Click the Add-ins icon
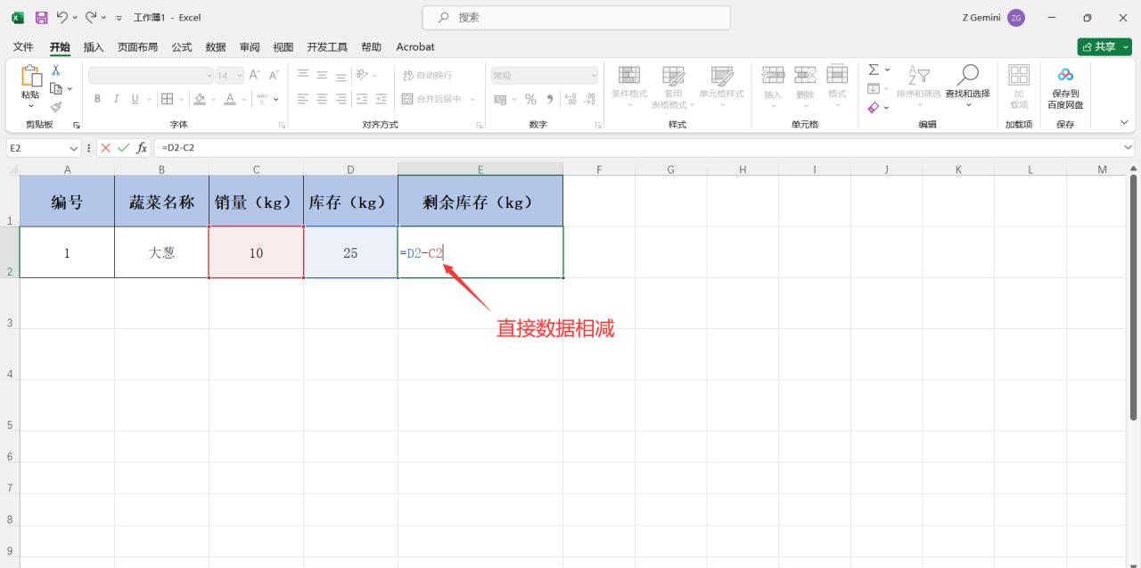 pos(1019,75)
